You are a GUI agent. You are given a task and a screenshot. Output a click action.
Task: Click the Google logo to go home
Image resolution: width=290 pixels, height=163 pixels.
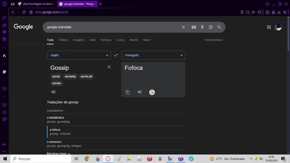[23, 27]
